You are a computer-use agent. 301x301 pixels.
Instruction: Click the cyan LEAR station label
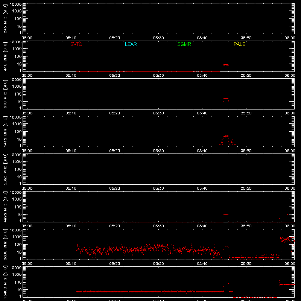pos(131,44)
